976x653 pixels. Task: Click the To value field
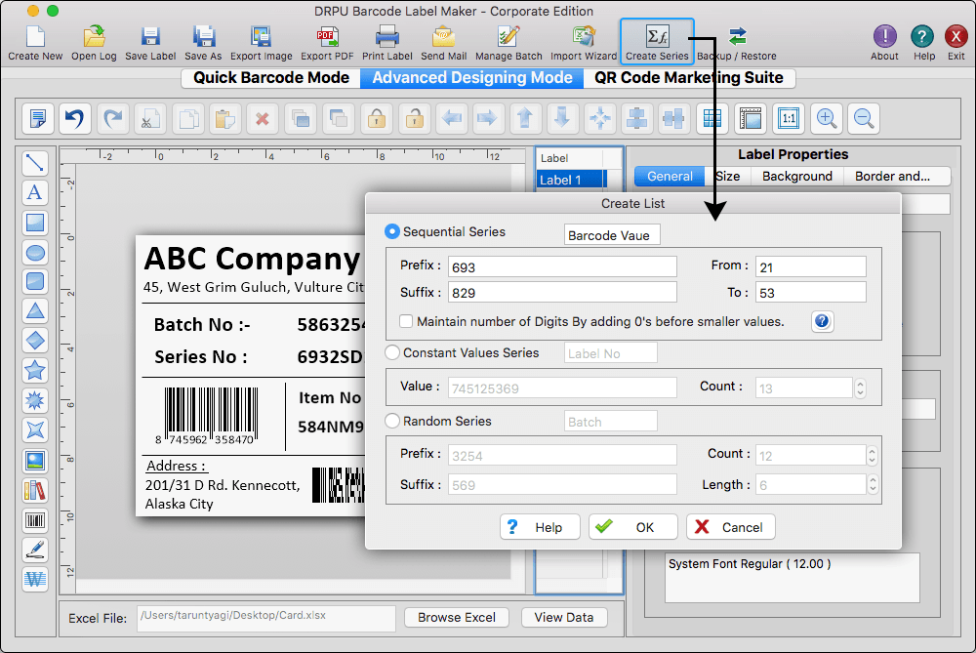[810, 293]
